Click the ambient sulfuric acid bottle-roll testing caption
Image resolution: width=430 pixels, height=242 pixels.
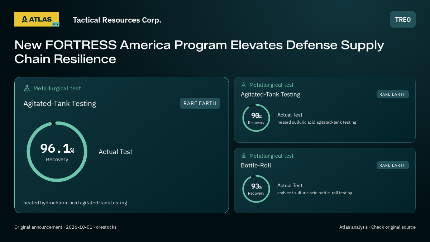coord(315,193)
